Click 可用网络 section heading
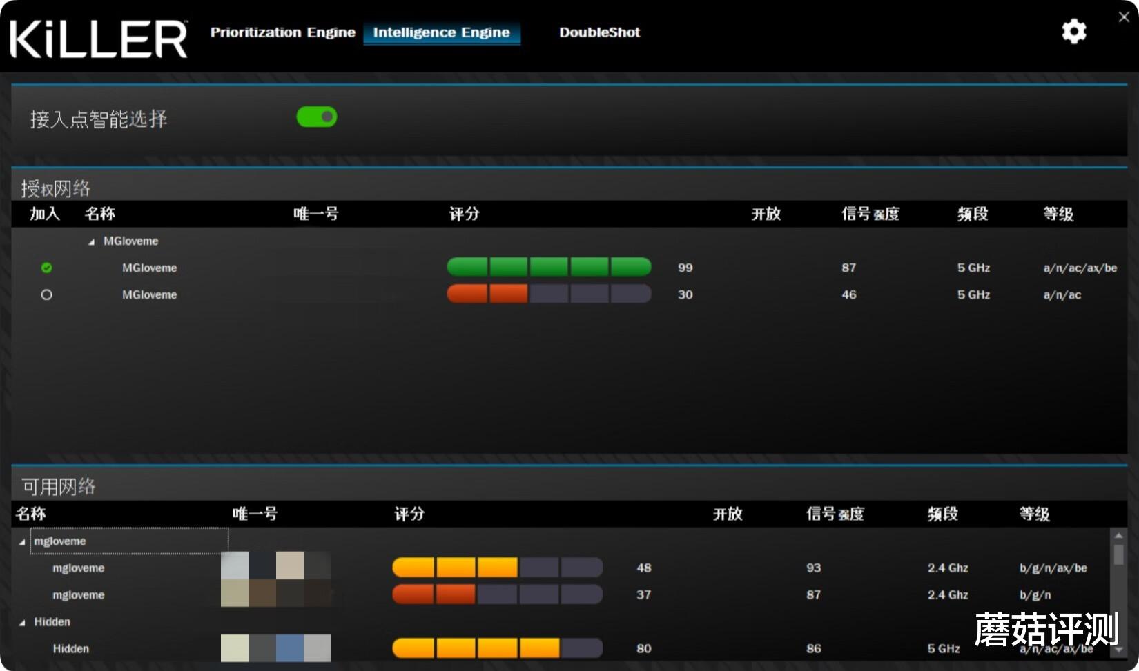The width and height of the screenshot is (1139, 671). 59,487
